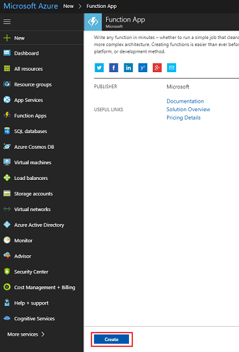Click the App Services globe icon
Screen dimensions: 239x352
tap(7, 99)
